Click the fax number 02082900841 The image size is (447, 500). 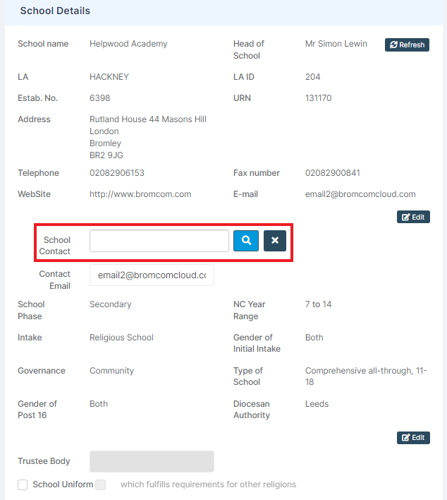coord(333,173)
